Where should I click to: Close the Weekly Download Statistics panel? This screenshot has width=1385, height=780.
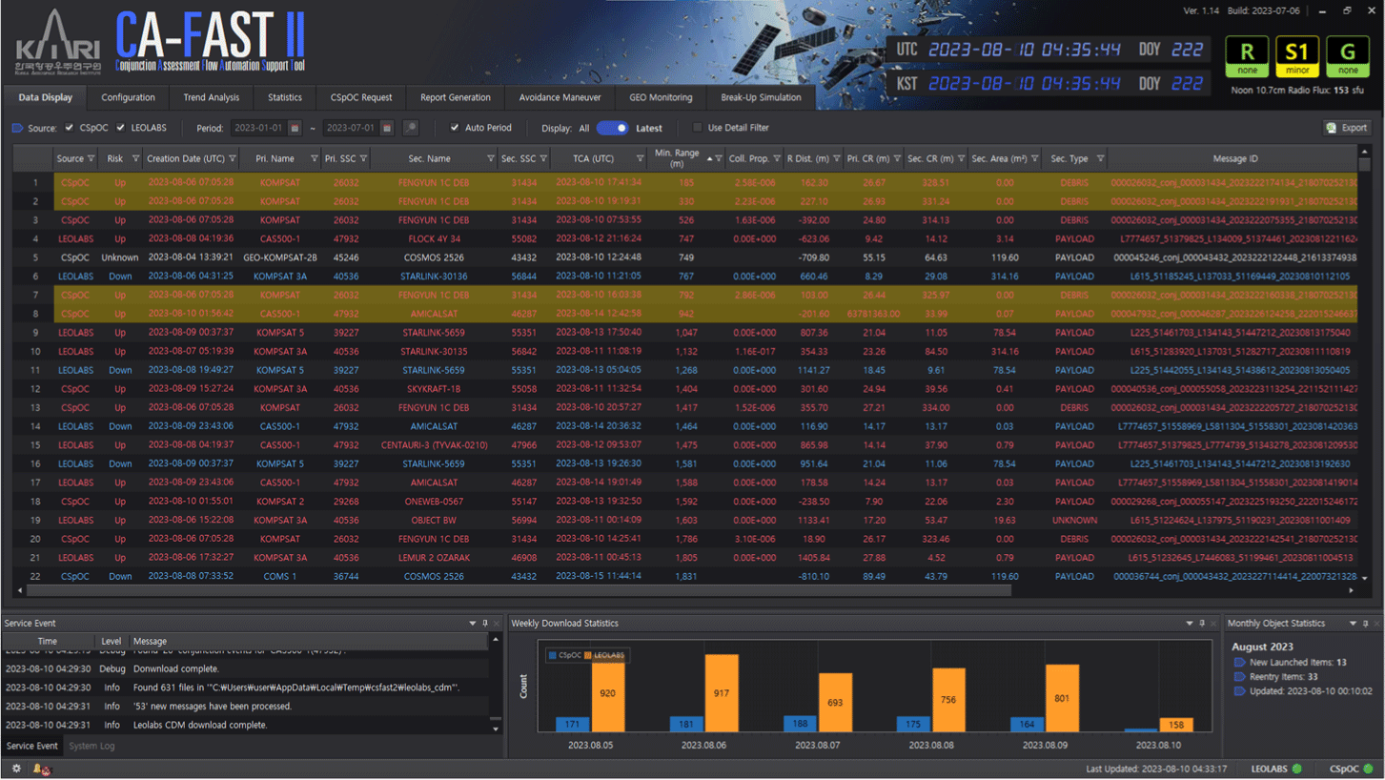tap(1214, 624)
